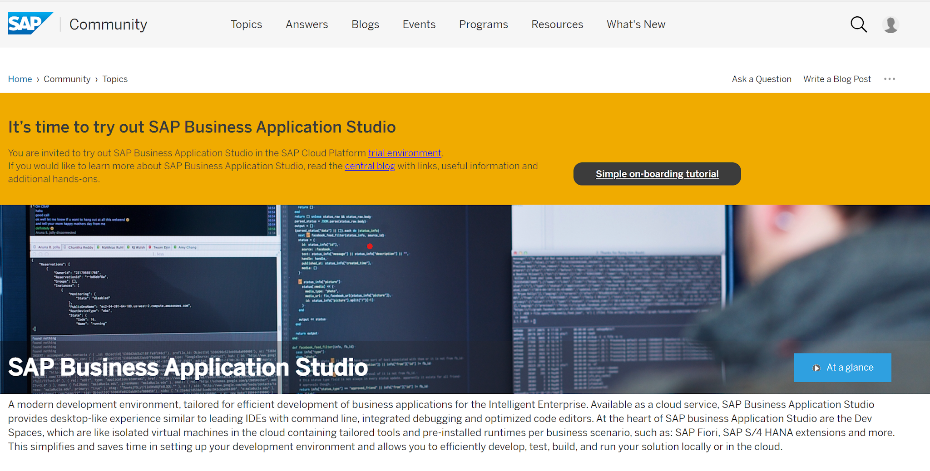Open the overflow ellipsis menu
The height and width of the screenshot is (471, 930).
889,79
